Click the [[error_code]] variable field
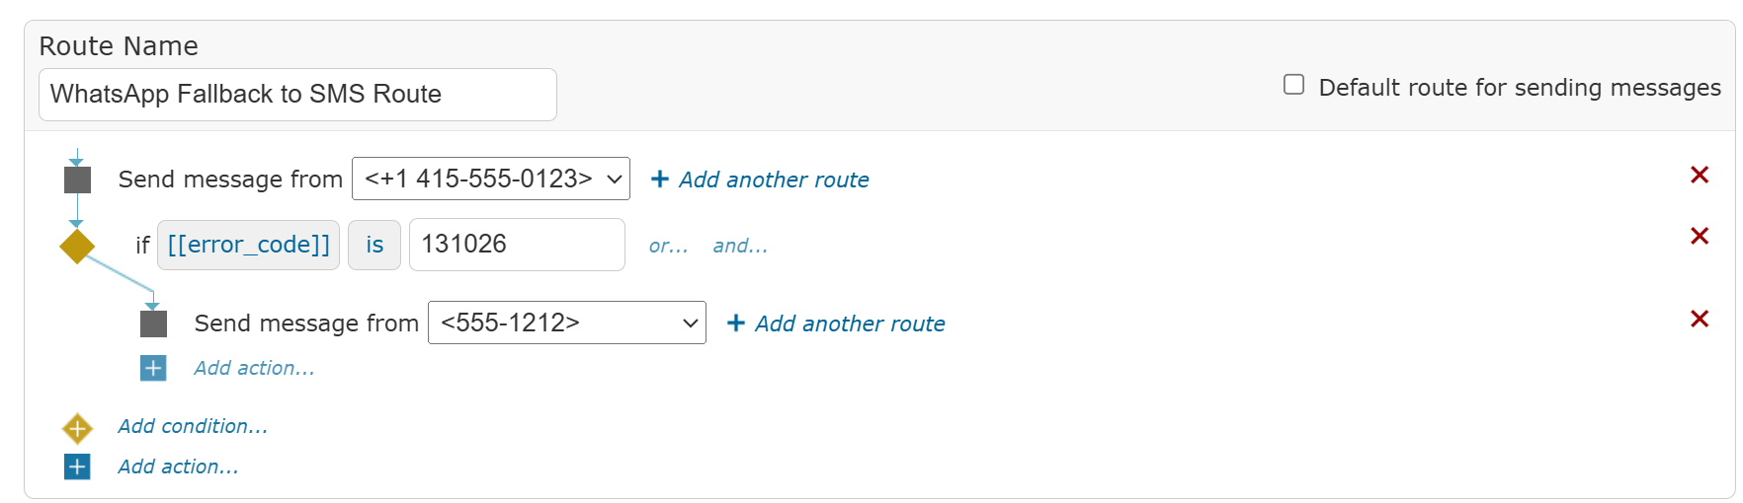This screenshot has width=1743, height=503. pos(249,245)
